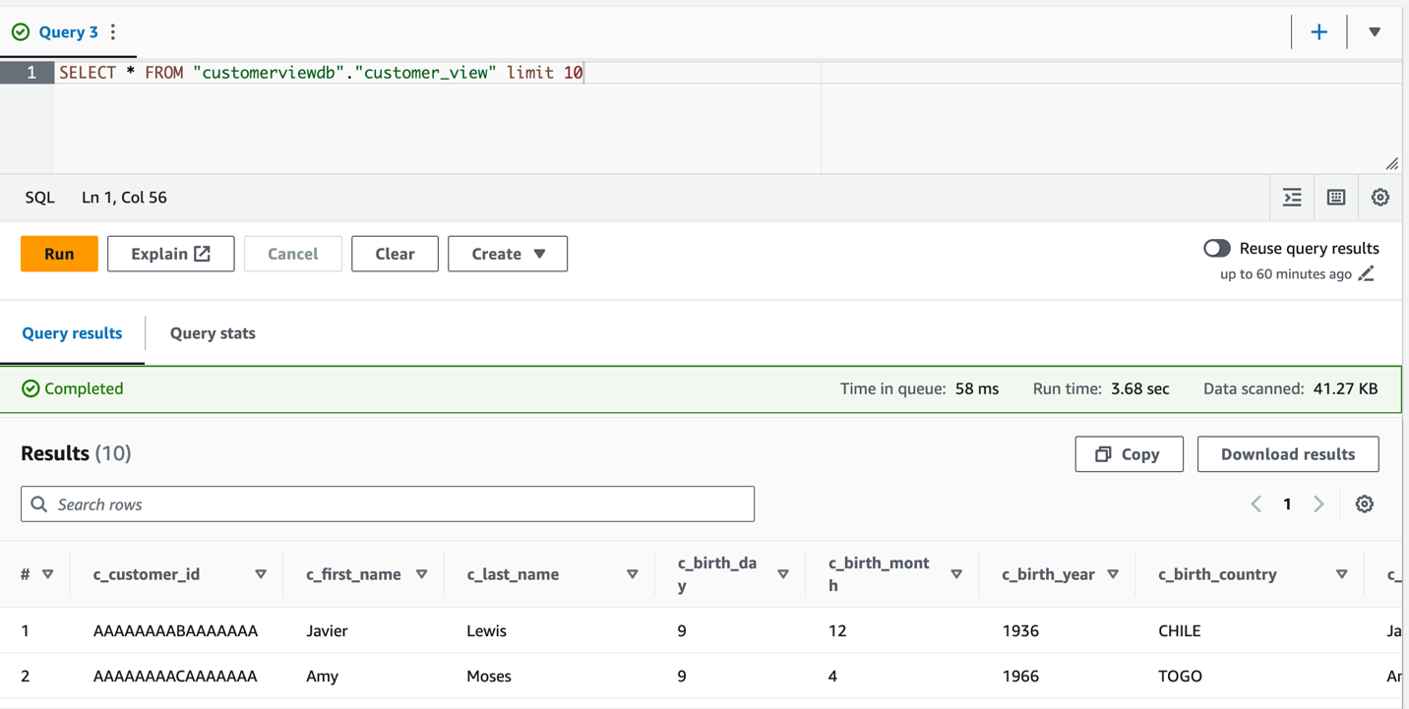Click the birth year 1966 cell
The height and width of the screenshot is (709, 1409).
coord(1020,677)
